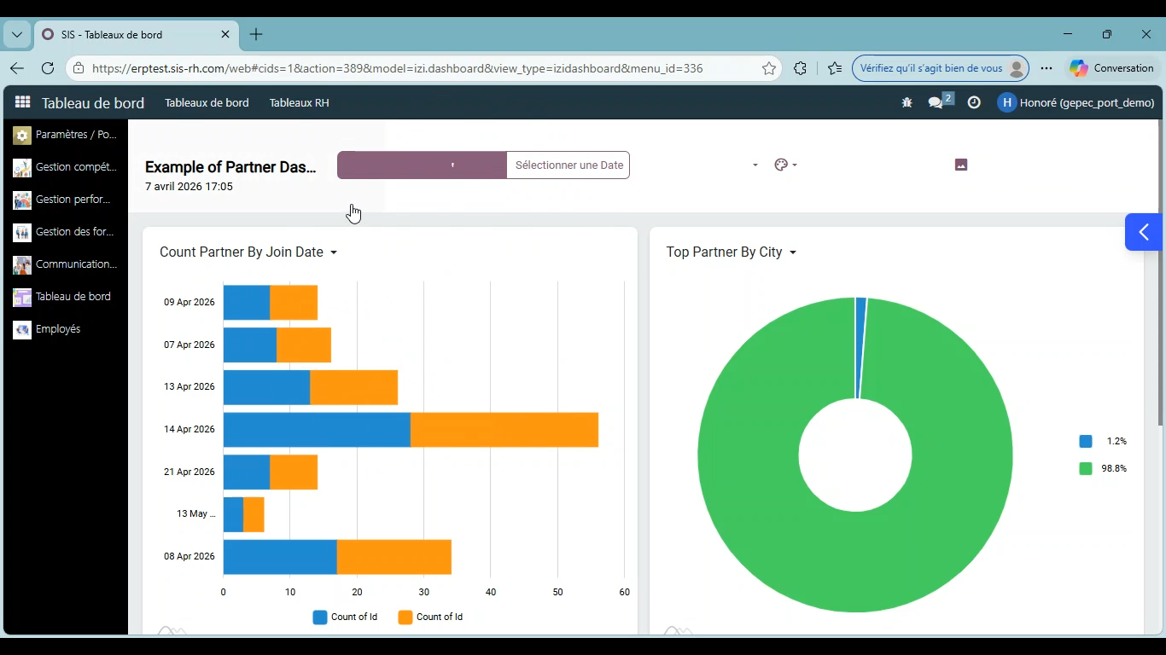Open the activities clock icon
Viewport: 1166px width, 655px height.
pos(974,102)
